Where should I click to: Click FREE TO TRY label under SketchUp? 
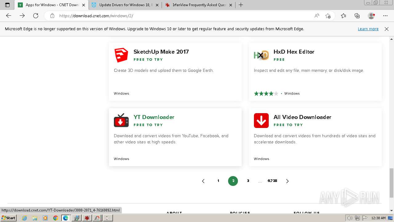(x=148, y=60)
